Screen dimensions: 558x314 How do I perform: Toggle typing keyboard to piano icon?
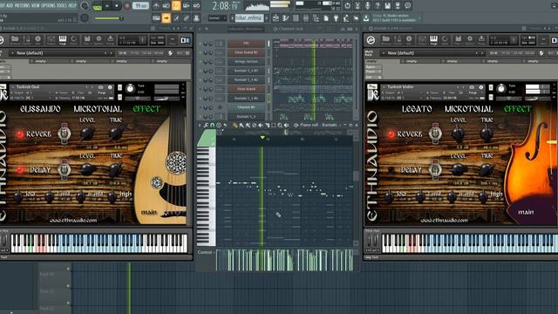(x=156, y=17)
